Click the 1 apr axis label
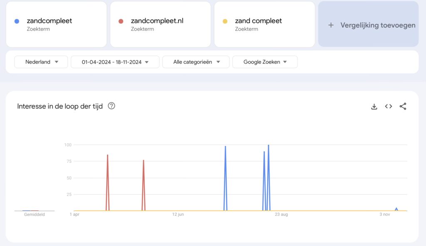426x246 pixels. click(x=74, y=214)
